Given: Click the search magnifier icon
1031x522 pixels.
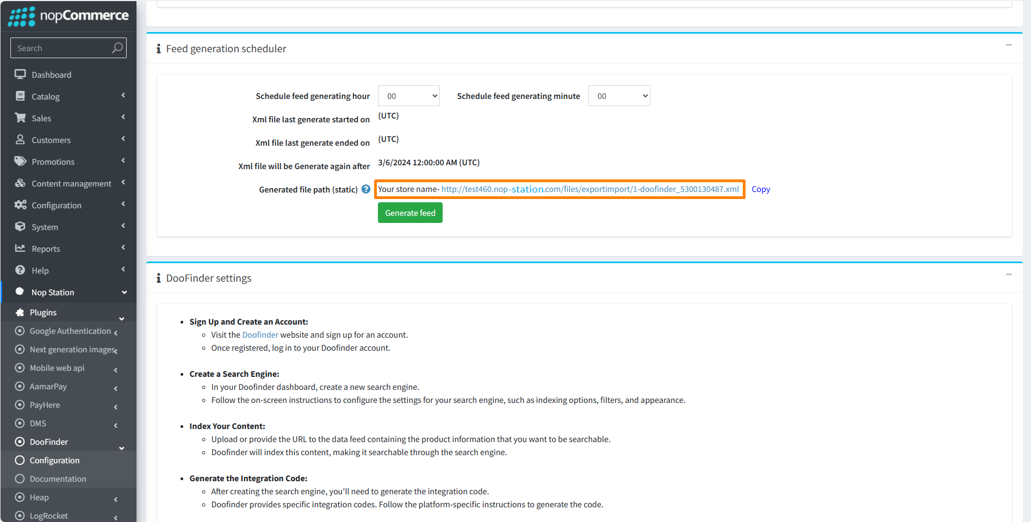Looking at the screenshot, I should [117, 48].
